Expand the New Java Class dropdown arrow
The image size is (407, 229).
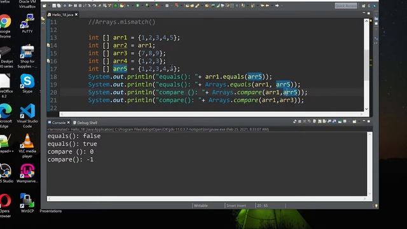tap(202, 6)
